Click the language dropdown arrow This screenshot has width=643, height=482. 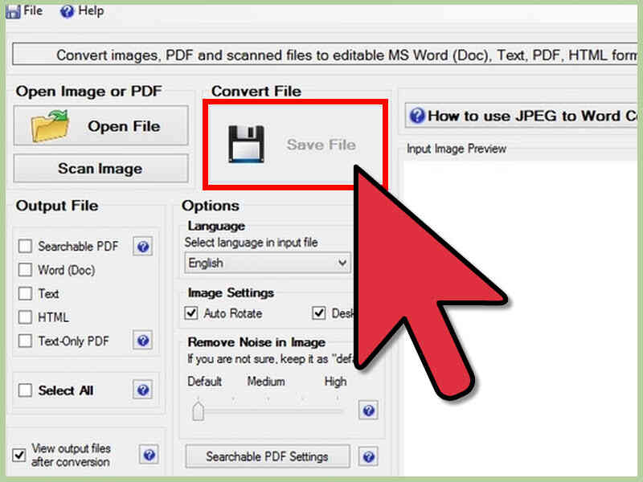point(343,263)
